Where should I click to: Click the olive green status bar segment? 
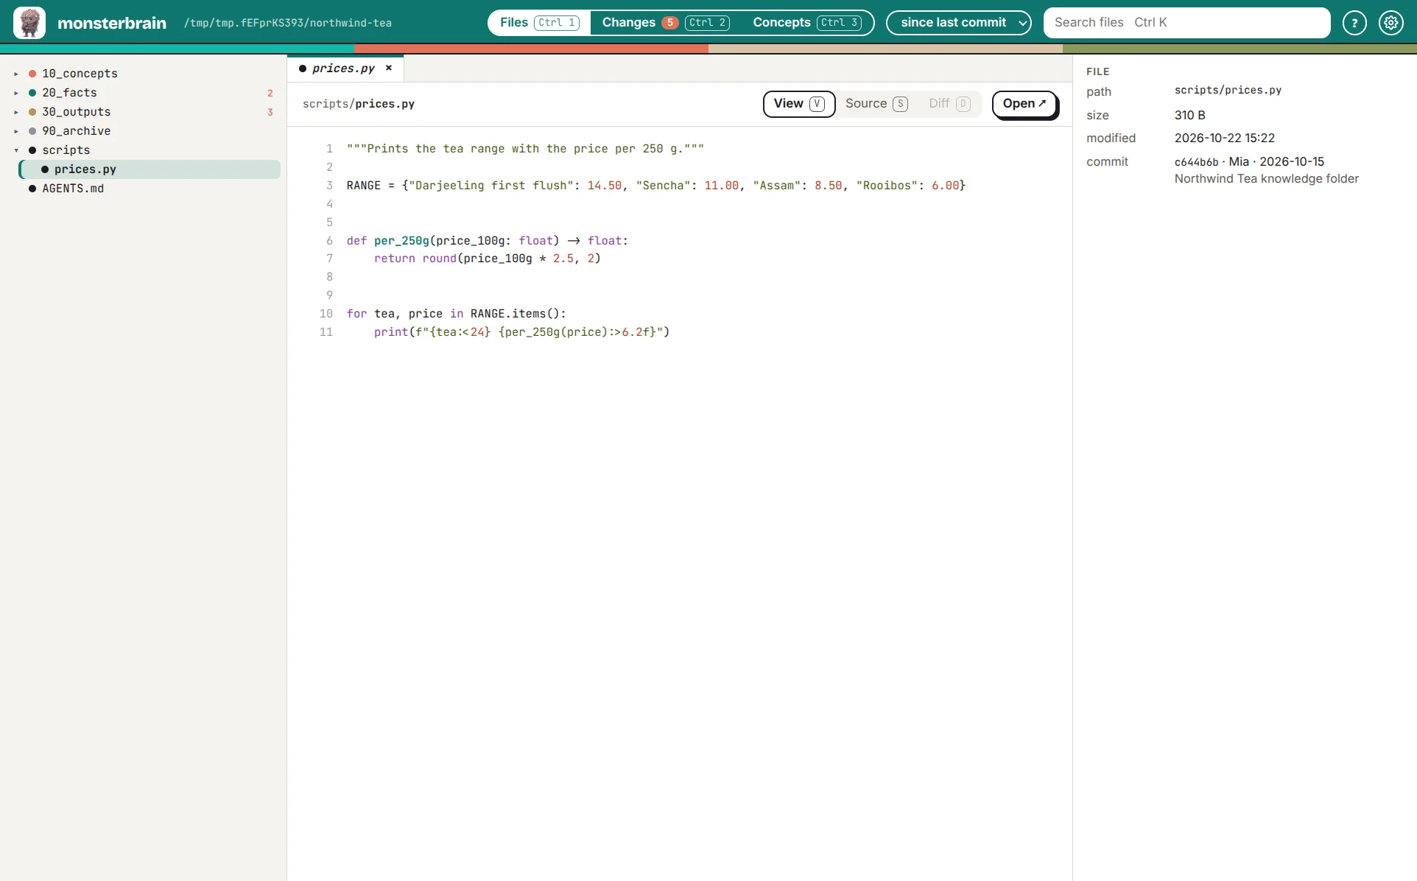(1240, 49)
